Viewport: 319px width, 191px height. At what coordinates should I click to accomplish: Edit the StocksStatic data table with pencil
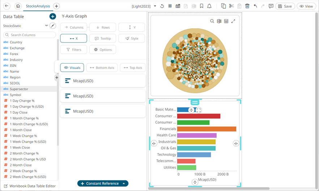pos(53,26)
